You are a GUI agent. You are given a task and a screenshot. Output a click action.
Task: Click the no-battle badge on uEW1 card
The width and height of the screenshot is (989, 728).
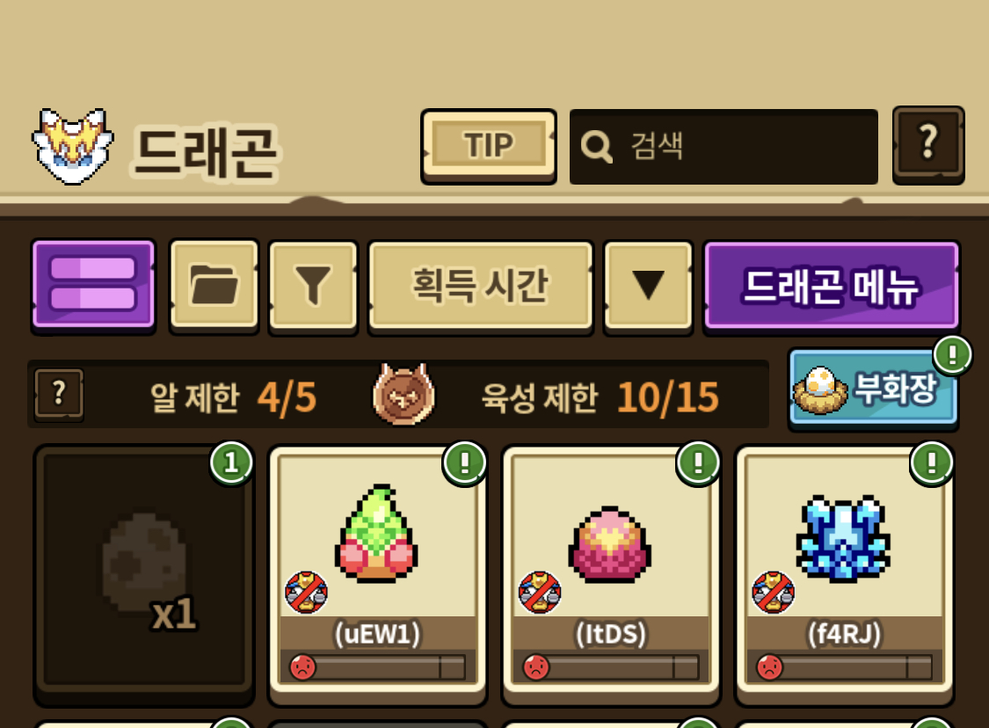click(306, 593)
